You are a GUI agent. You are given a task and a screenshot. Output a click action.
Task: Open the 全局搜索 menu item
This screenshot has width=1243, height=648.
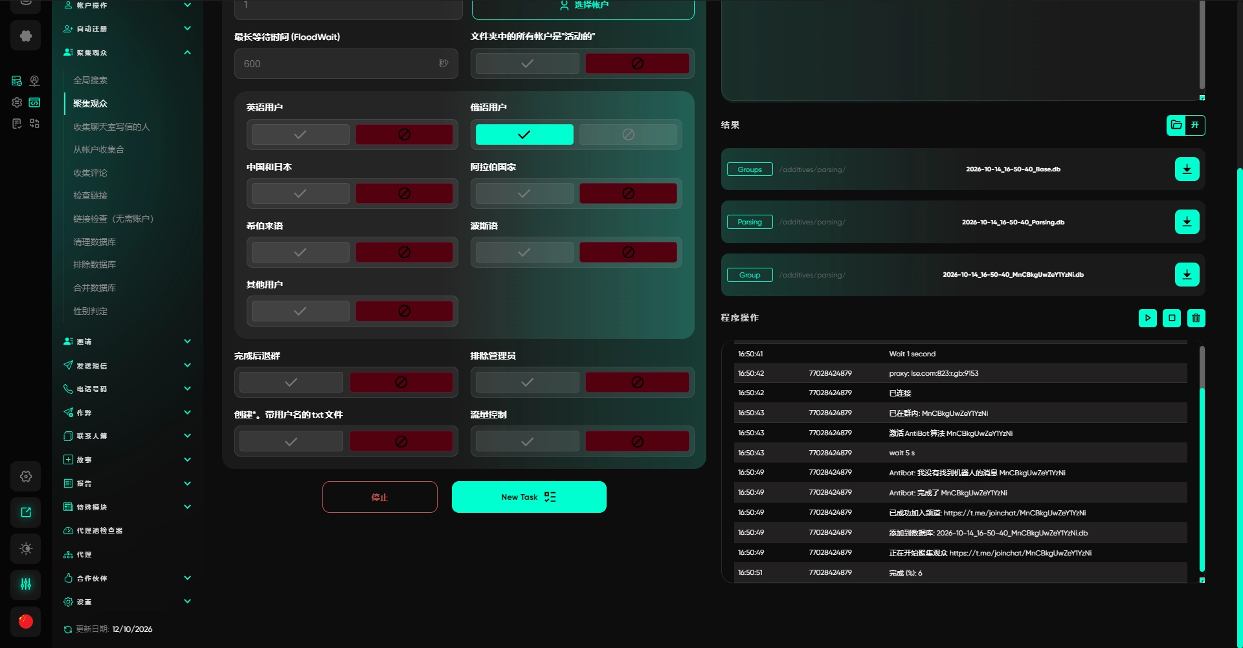point(91,80)
